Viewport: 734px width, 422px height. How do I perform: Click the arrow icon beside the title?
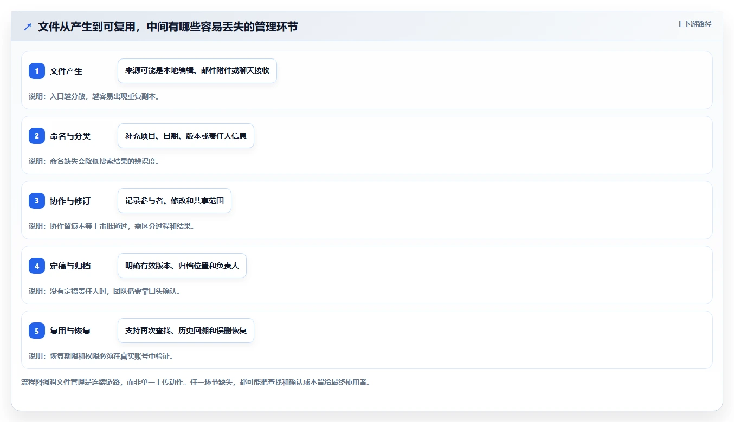pos(28,27)
